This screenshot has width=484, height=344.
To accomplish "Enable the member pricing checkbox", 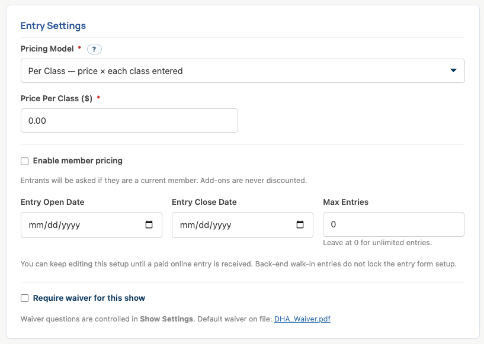I will pyautogui.click(x=25, y=162).
